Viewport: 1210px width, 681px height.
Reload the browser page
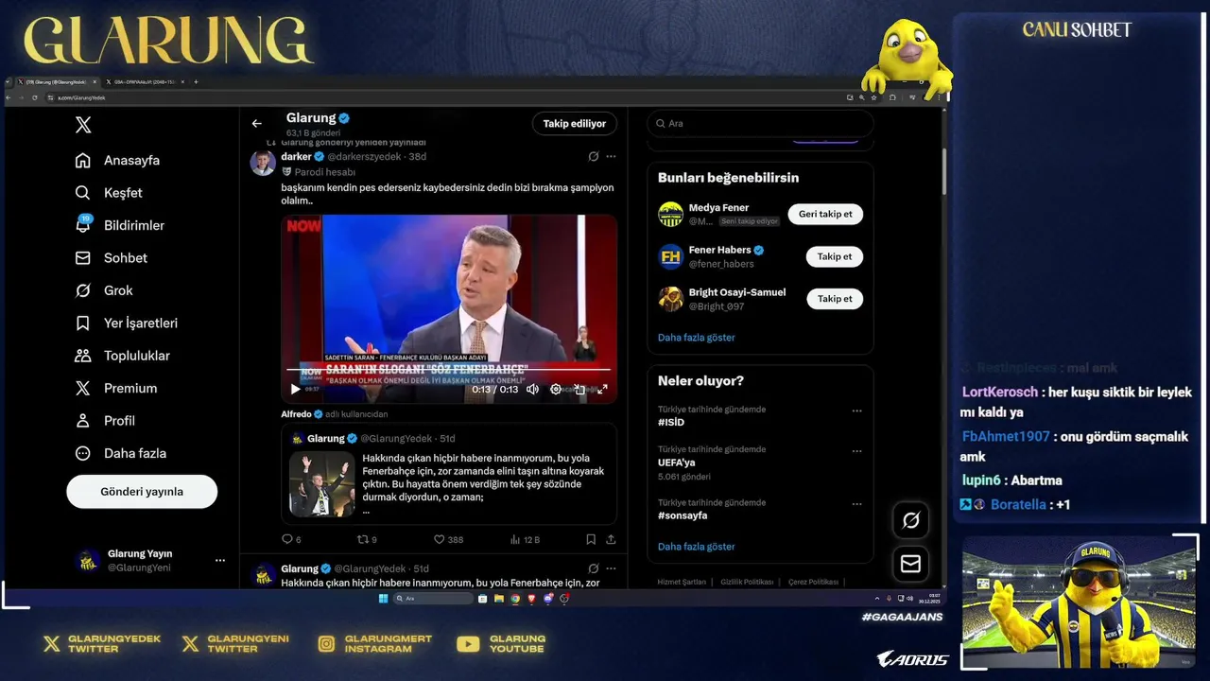coord(34,97)
